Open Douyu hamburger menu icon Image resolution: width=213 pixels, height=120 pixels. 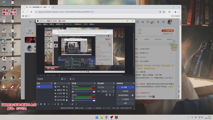pyautogui.click(x=30, y=22)
